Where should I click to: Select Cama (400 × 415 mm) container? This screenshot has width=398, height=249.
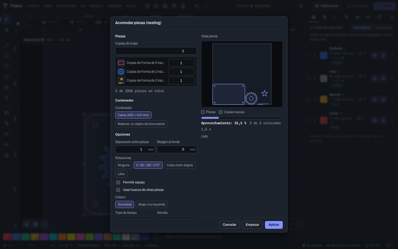[133, 115]
